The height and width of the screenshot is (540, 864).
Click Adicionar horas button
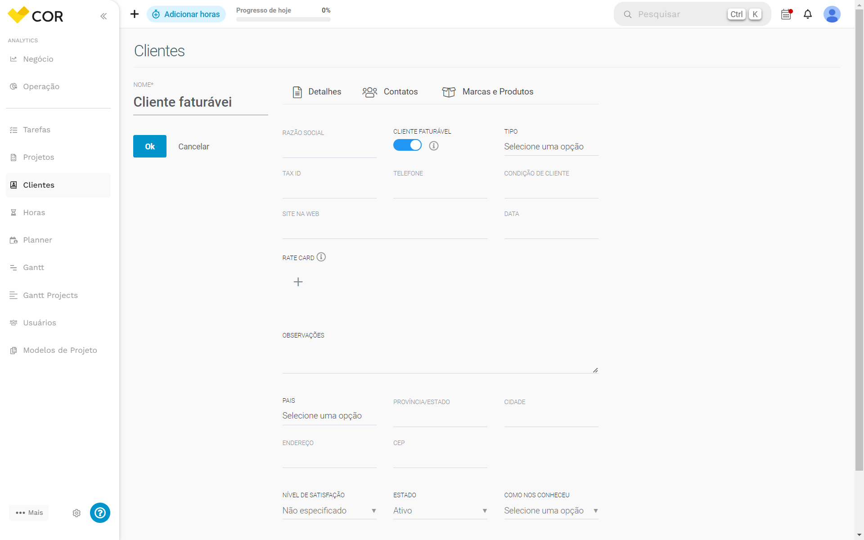(186, 14)
